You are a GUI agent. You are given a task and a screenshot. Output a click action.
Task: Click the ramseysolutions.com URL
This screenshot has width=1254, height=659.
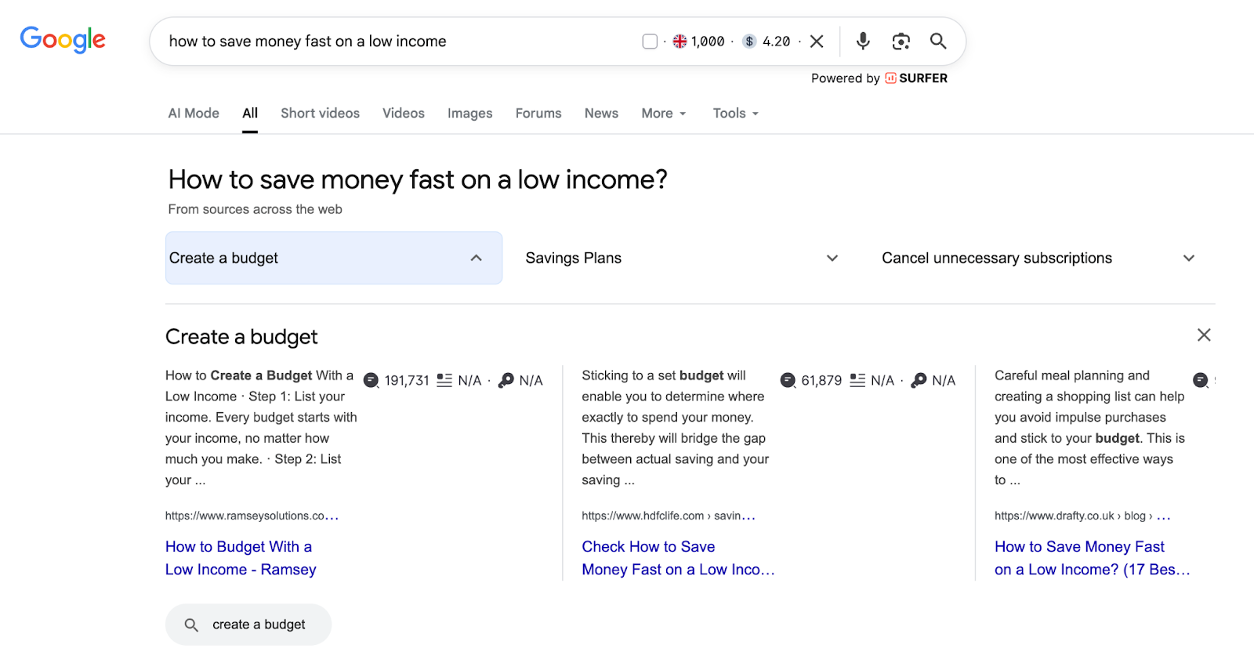pos(252,516)
